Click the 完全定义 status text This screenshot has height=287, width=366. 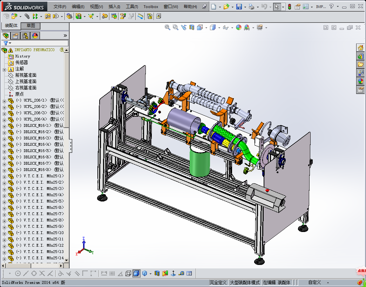(218, 282)
